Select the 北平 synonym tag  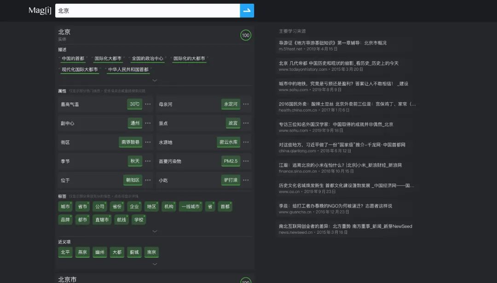(64, 252)
